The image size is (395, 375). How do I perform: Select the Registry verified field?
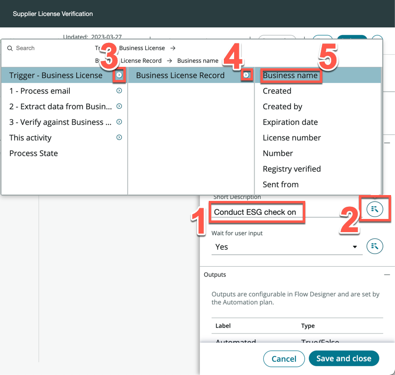292,169
